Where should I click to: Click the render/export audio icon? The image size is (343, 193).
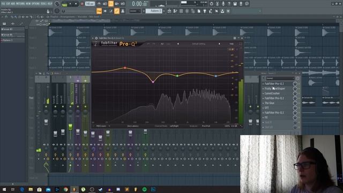click(241, 4)
